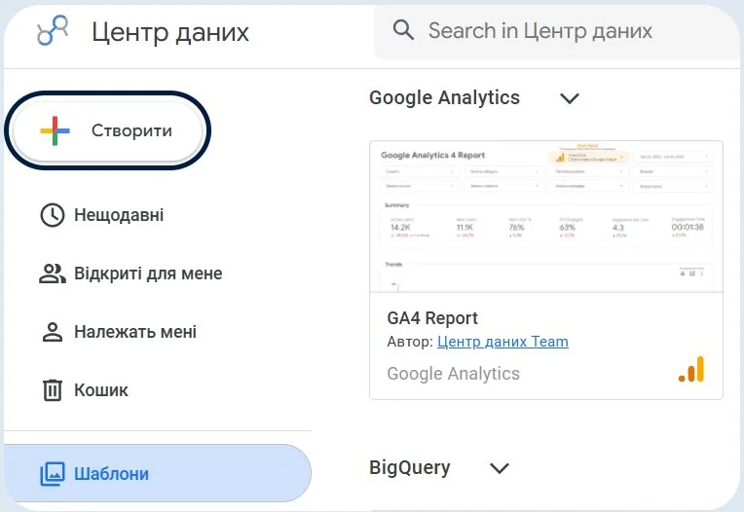Open the GA4 Report template thumbnail
The image size is (744, 512).
pyautogui.click(x=546, y=217)
